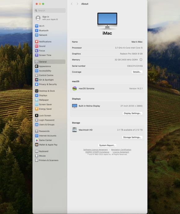Click Users & Groups icon
Viewport: 180px width, 214px height.
point(37,124)
